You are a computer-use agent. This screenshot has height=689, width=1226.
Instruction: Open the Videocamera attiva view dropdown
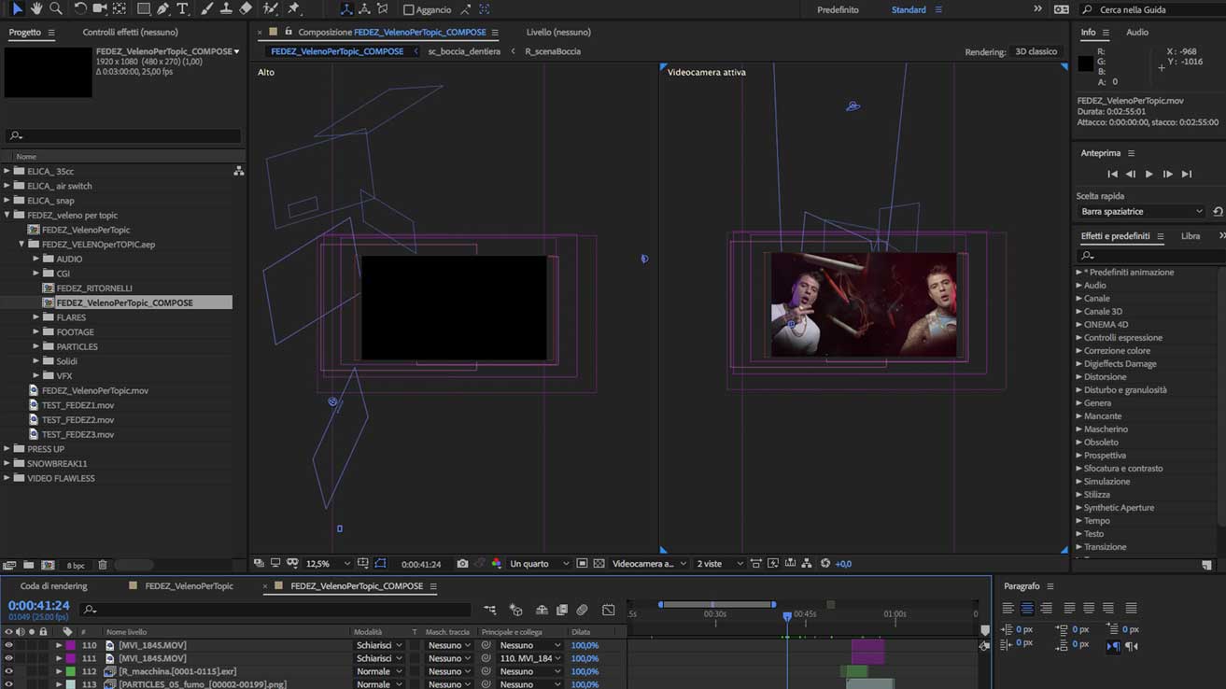(x=649, y=564)
